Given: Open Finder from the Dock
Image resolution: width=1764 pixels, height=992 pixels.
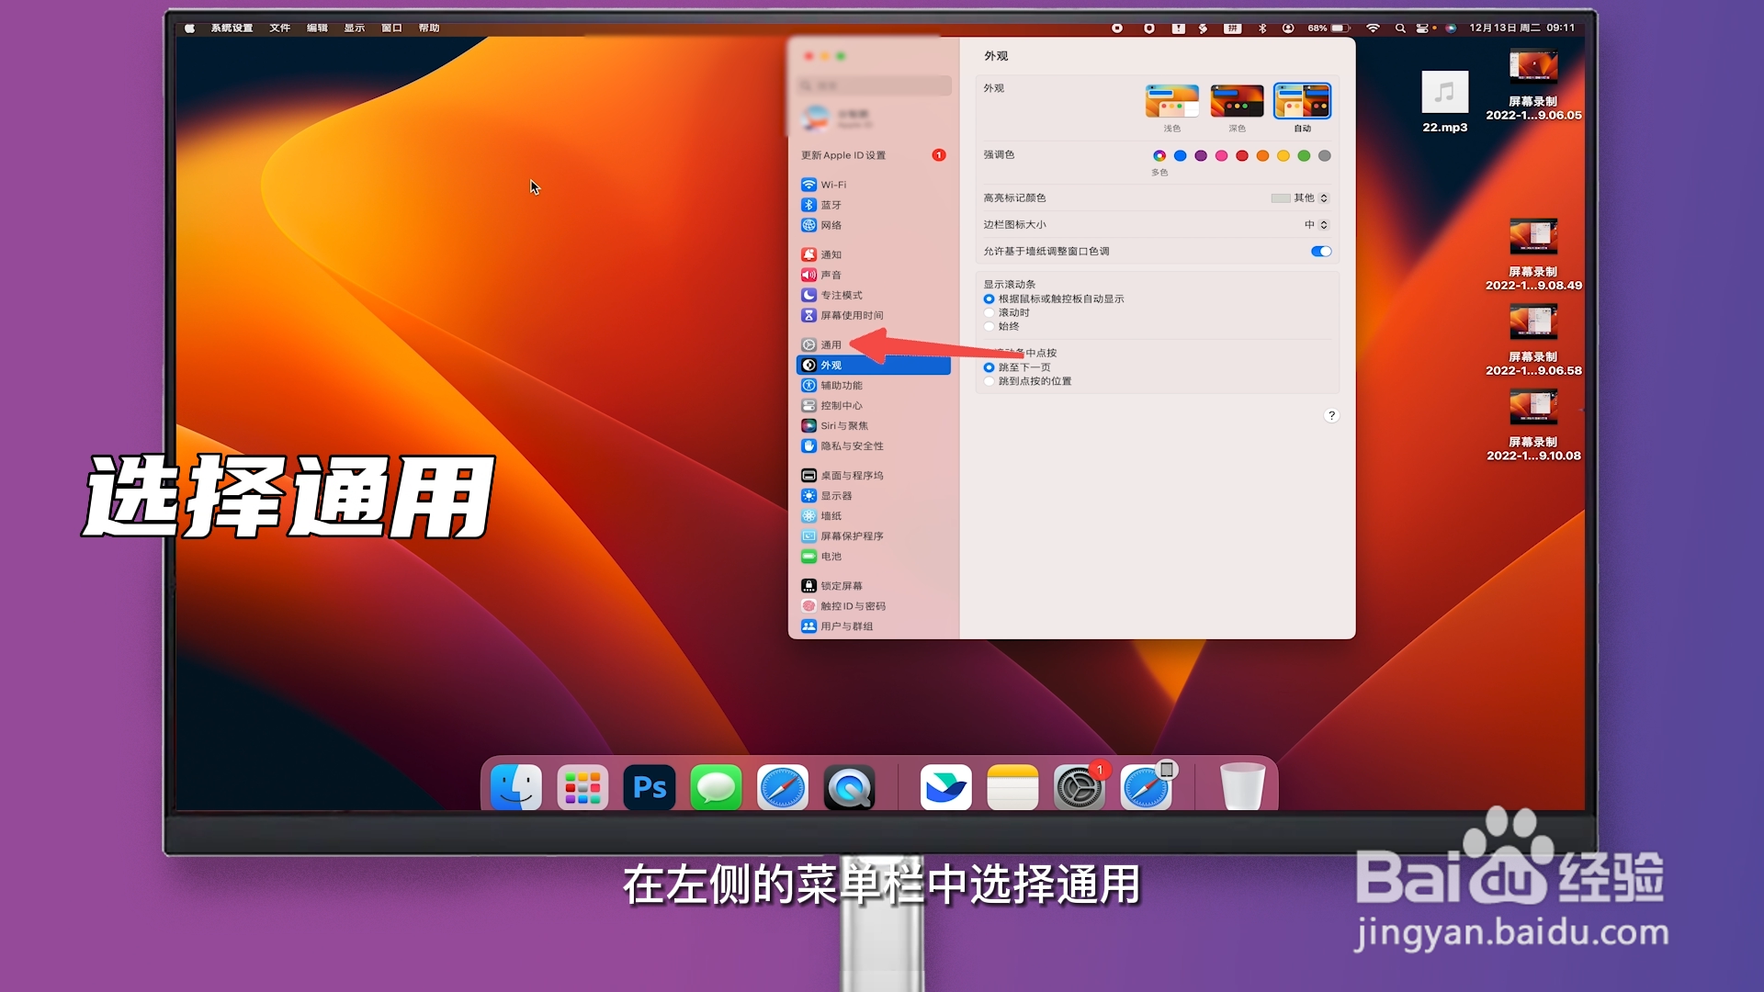Looking at the screenshot, I should pyautogui.click(x=515, y=787).
